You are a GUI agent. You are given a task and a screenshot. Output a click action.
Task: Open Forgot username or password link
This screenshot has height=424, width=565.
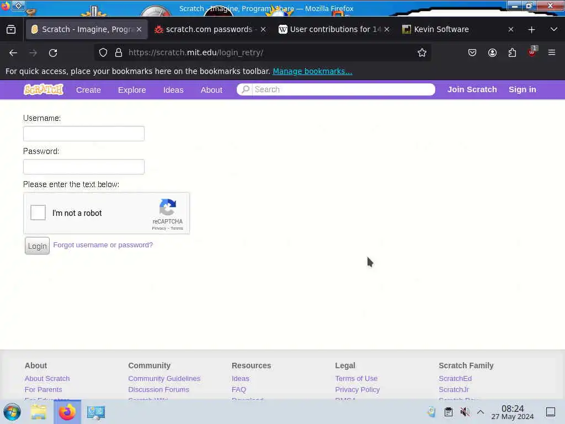[x=103, y=245]
